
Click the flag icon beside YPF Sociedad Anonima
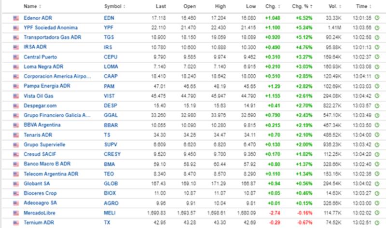16,28
